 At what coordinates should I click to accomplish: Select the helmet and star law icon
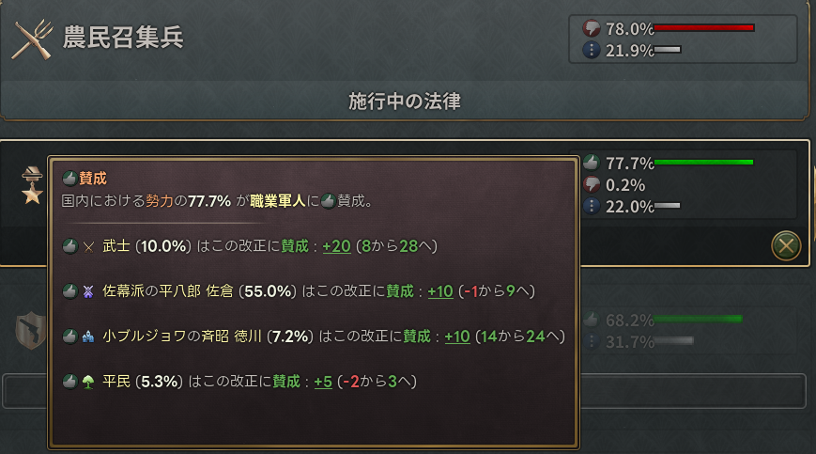[33, 185]
